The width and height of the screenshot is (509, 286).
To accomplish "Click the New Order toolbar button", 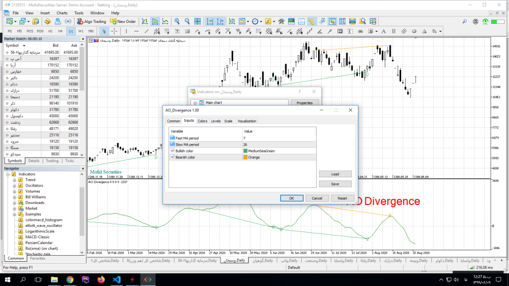I will [x=123, y=21].
